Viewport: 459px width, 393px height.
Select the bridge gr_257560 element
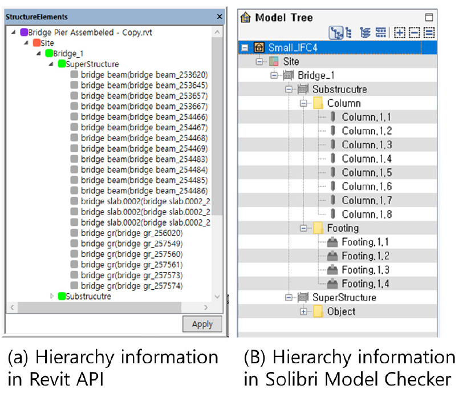point(131,254)
